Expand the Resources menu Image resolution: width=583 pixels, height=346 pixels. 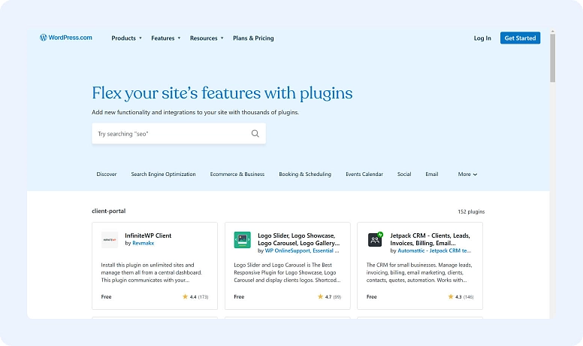coord(207,38)
